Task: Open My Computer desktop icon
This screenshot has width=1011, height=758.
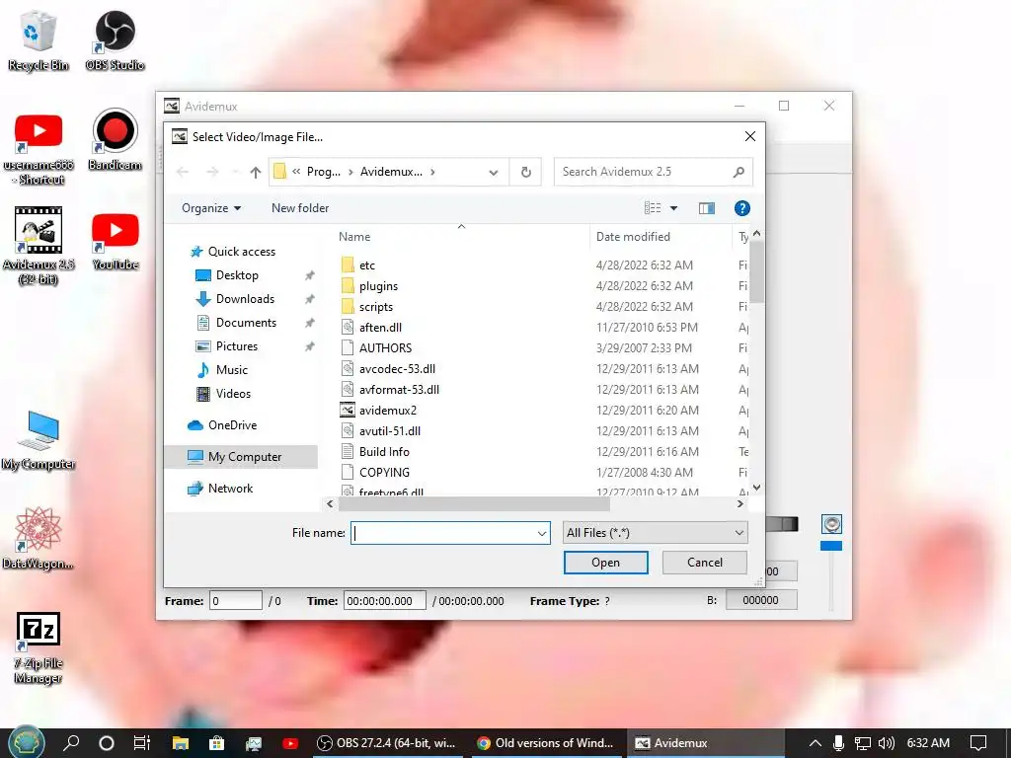Action: click(x=39, y=440)
